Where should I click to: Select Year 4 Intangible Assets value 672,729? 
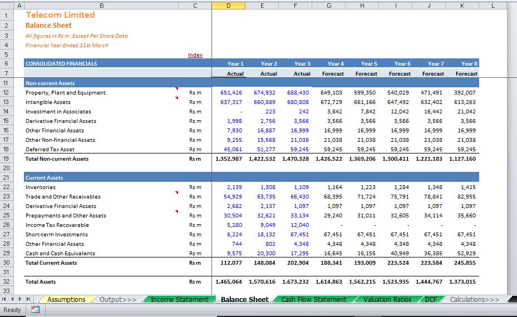pyautogui.click(x=331, y=102)
